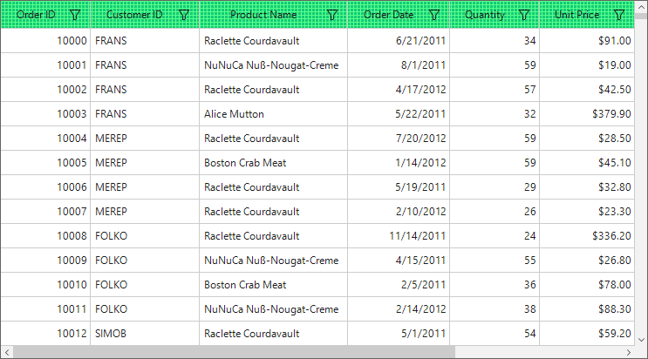Select the unit price $379.90 cell
Viewport: 648px width, 359px height.
coord(587,113)
